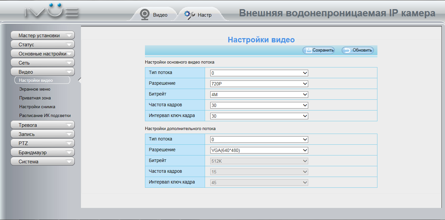The height and width of the screenshot is (220, 445).
Task: Open main stream Интервал ключ.кадра dropdown
Action: click(259, 116)
